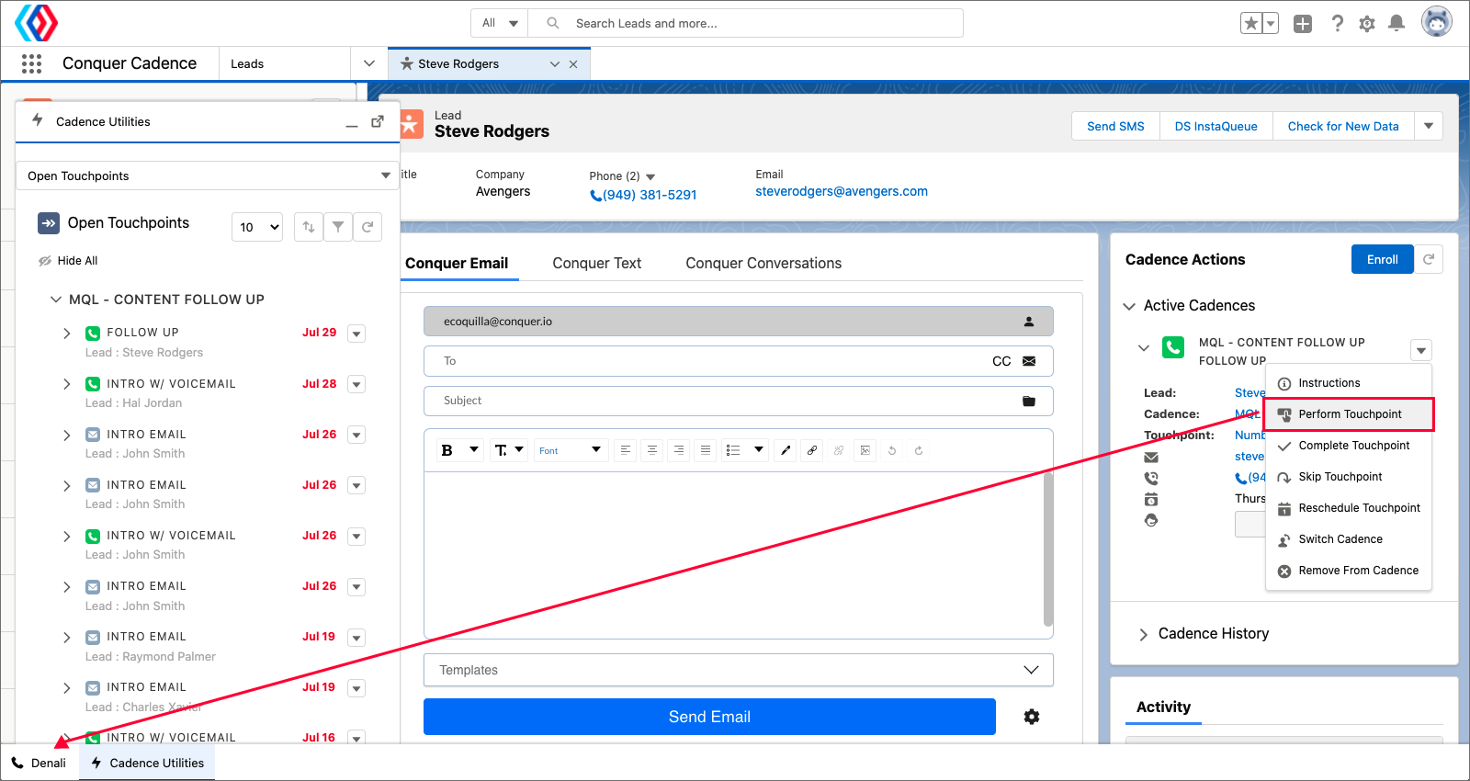Open the Favorites star icon
This screenshot has height=781, width=1470.
pos(1250,24)
